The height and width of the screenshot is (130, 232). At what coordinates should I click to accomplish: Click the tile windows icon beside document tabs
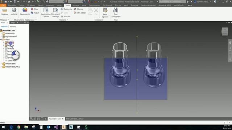coord(35,119)
